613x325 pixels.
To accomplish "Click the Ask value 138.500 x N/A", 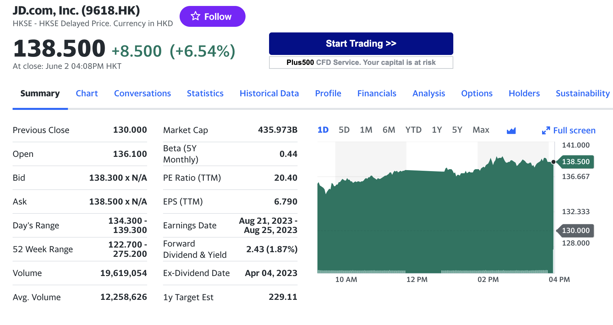I will [118, 202].
